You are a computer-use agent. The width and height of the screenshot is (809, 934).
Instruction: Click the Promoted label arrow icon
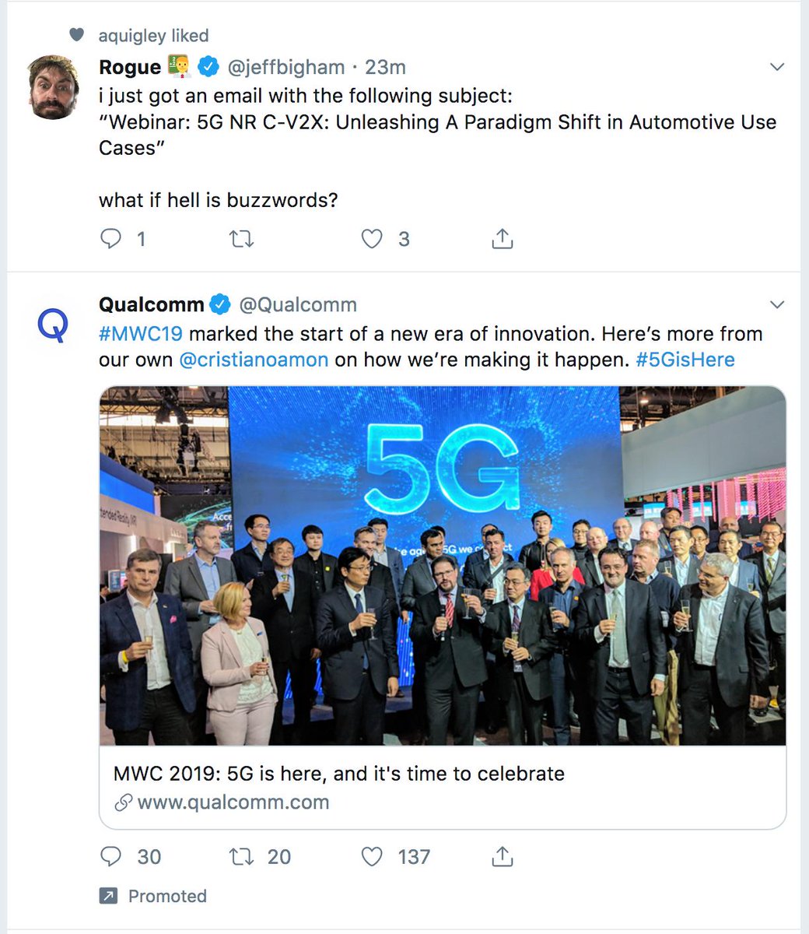pos(108,896)
